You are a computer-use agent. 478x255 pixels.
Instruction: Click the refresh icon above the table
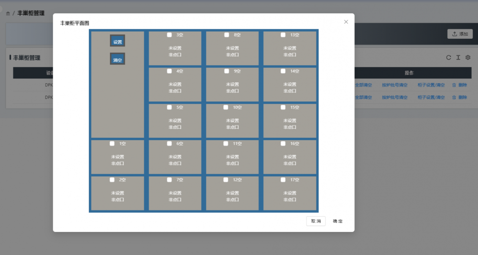pos(448,57)
